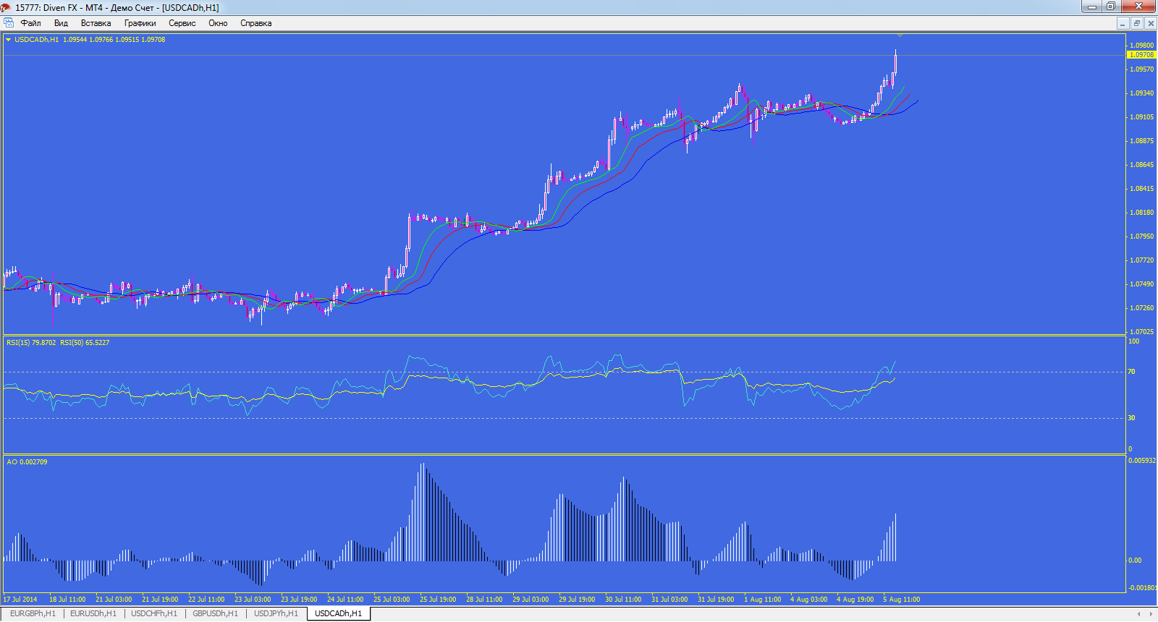1158x622 pixels.
Task: Click the 25 Jul 19:00 time label
Action: click(438, 600)
